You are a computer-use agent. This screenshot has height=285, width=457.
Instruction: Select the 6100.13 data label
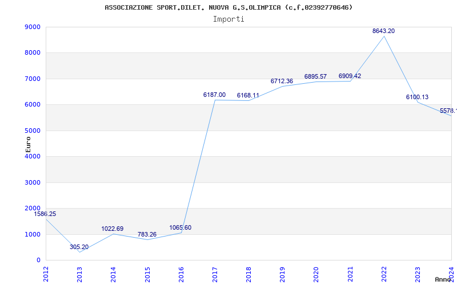coord(417,97)
